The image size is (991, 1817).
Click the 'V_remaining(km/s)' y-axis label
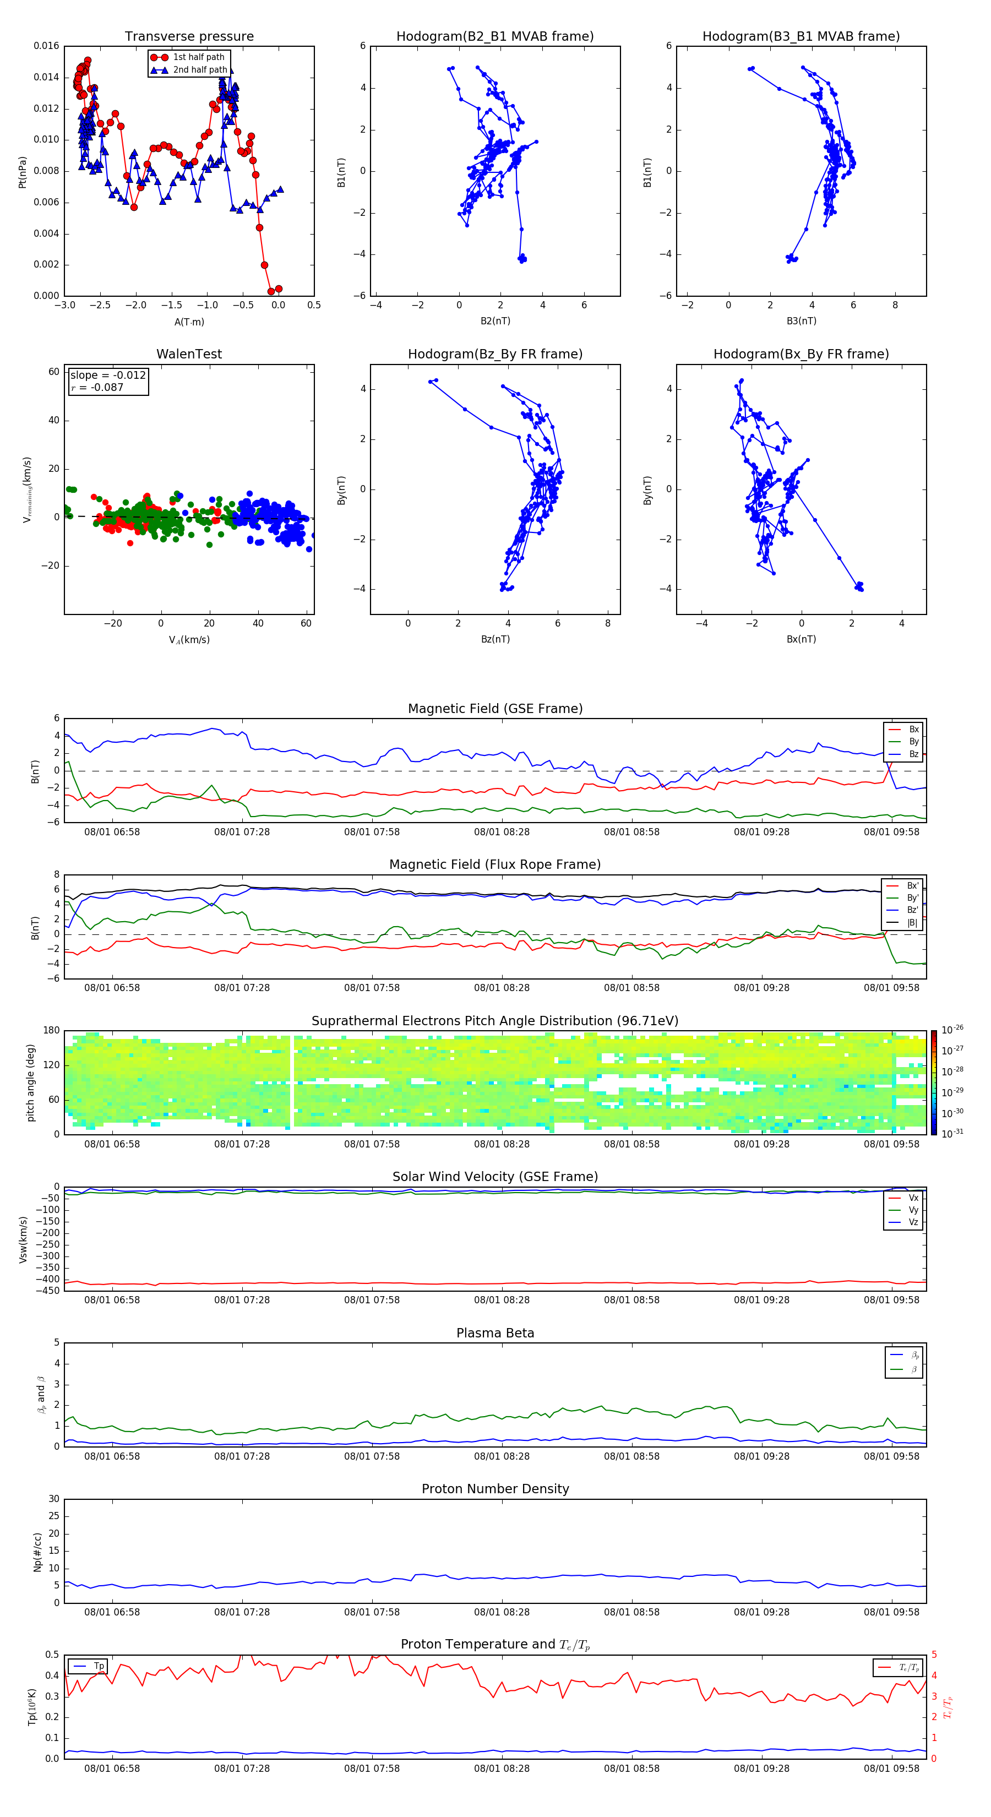pos(27,489)
